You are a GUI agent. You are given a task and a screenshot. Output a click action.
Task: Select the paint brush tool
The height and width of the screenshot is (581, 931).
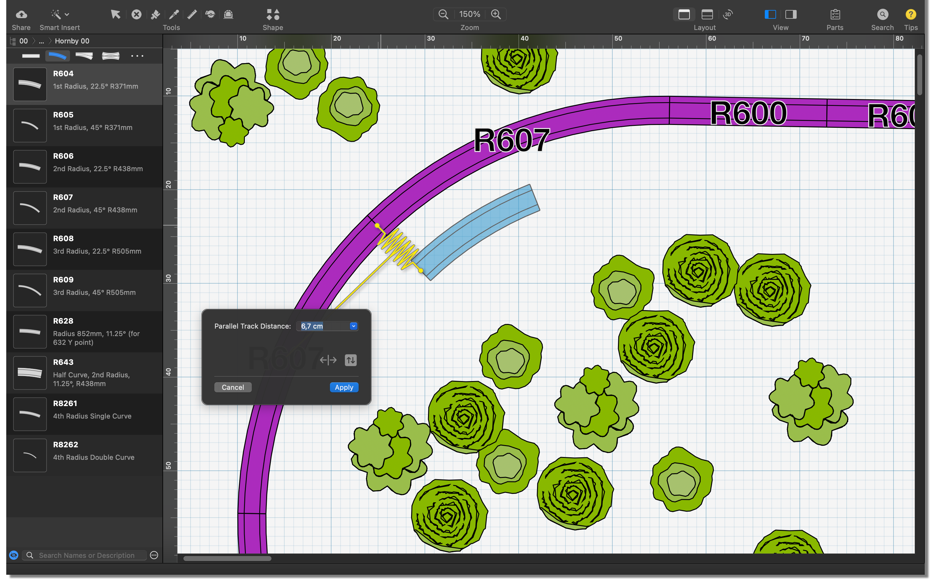tap(155, 15)
